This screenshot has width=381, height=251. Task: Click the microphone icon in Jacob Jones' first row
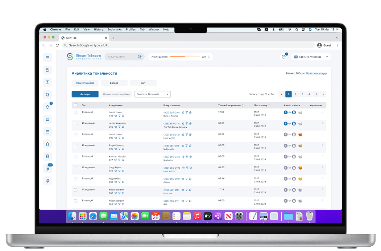[286, 112]
